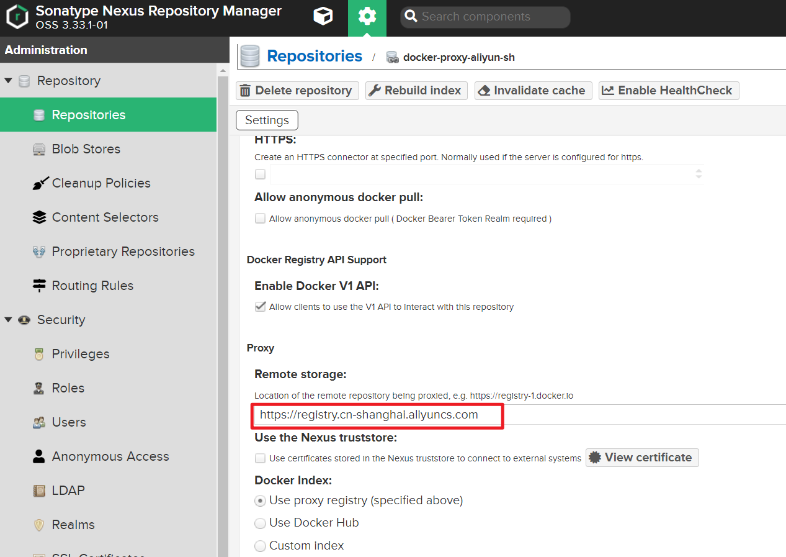Click the Remote storage URL field
This screenshot has height=557, width=786.
coord(520,415)
